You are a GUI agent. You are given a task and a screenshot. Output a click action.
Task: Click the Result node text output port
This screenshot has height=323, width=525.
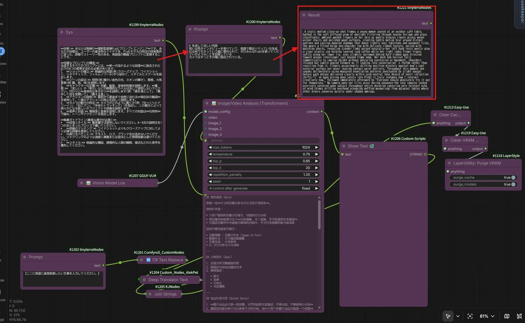tap(431, 23)
